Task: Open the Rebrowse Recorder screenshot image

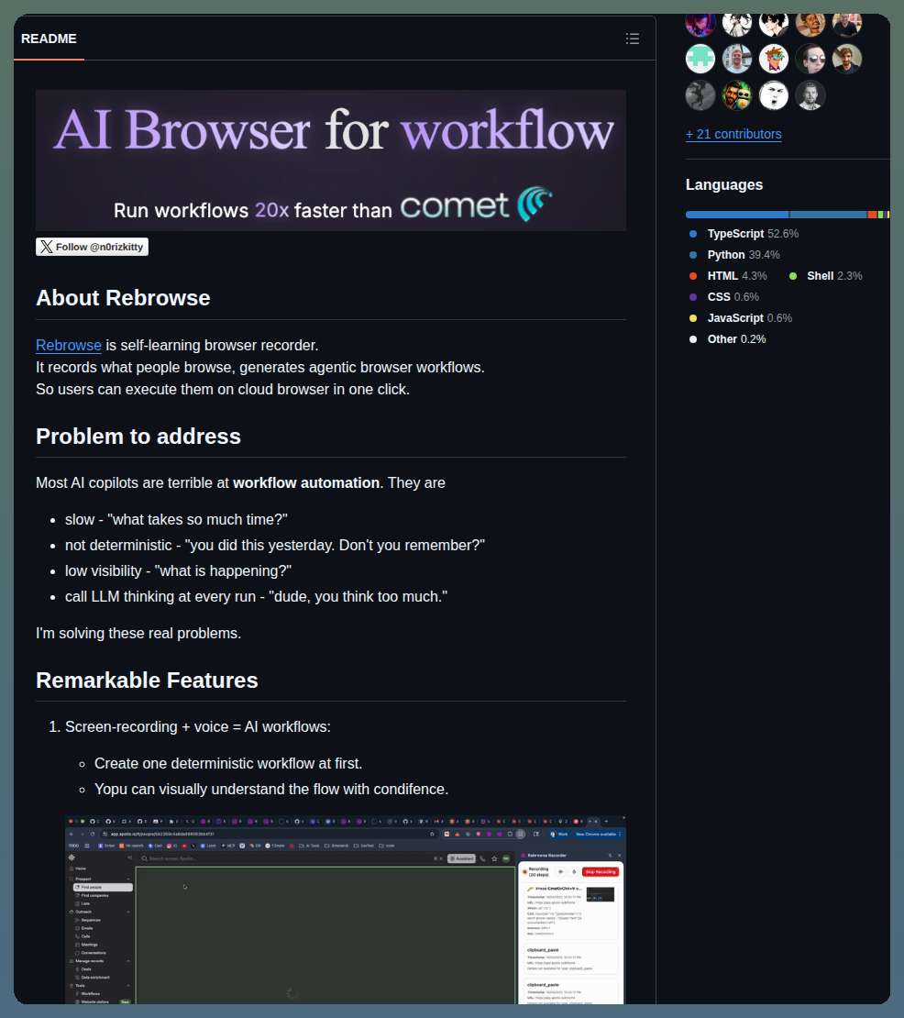Action: [x=346, y=910]
